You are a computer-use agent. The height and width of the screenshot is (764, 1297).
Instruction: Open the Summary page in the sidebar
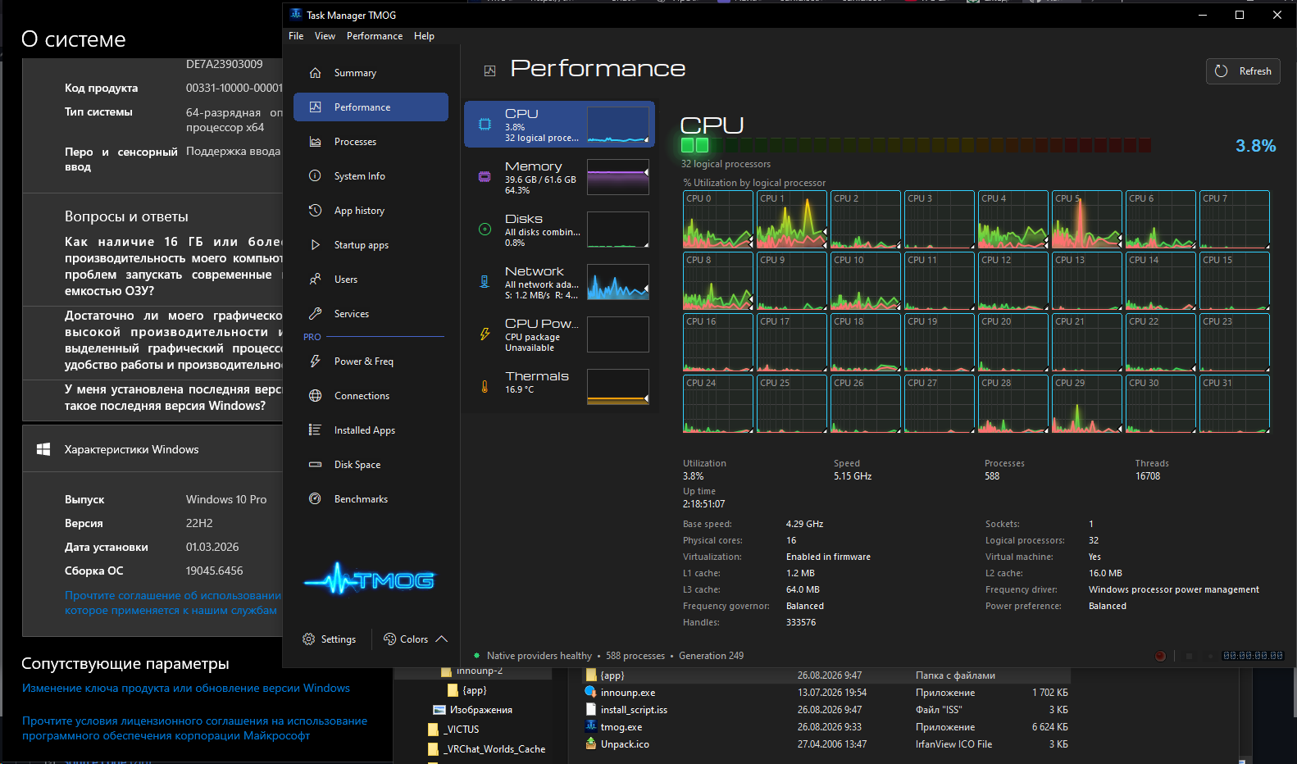[x=371, y=73]
